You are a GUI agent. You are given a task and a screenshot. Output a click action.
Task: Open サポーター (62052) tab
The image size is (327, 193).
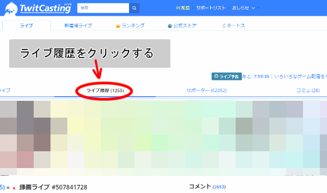tap(207, 90)
